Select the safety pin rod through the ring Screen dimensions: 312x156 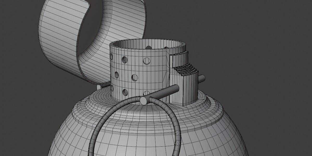[x=160, y=94]
